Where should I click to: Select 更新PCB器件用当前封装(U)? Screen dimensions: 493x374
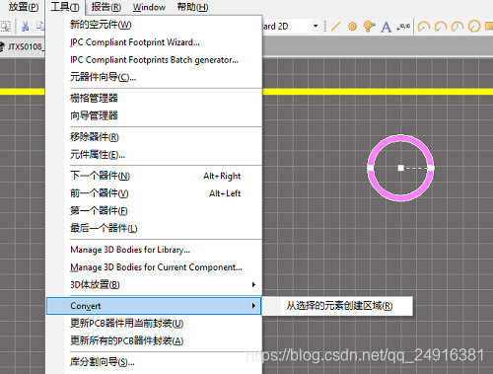point(154,324)
